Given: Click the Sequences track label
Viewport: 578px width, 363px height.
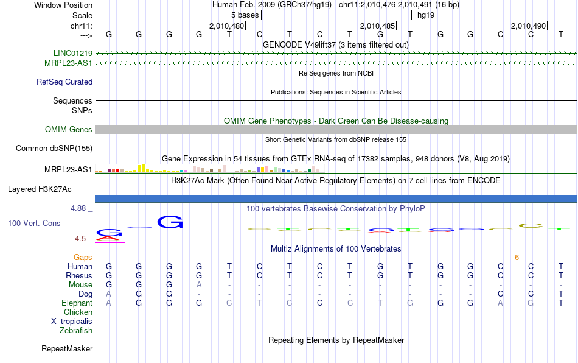Looking at the screenshot, I should pos(72,100).
